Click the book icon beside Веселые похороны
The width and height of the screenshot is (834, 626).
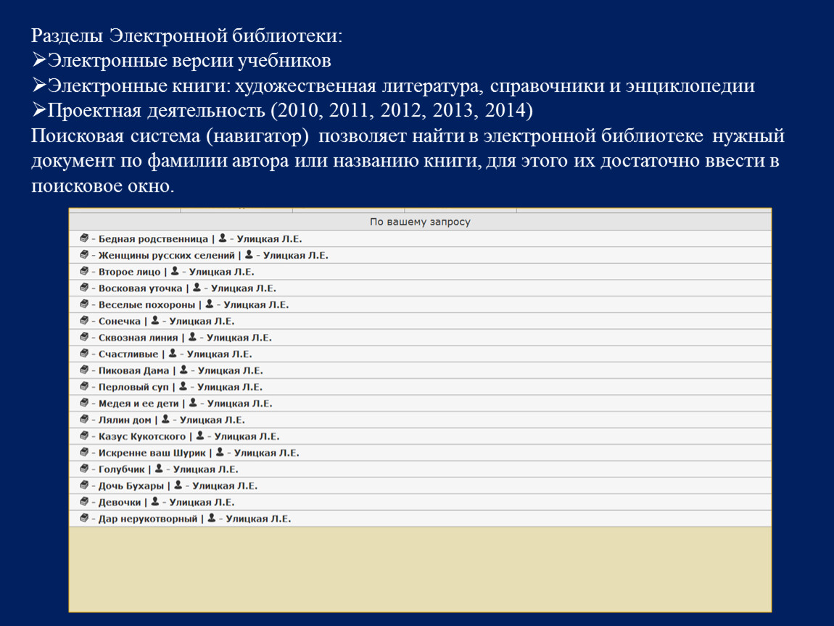coord(84,304)
